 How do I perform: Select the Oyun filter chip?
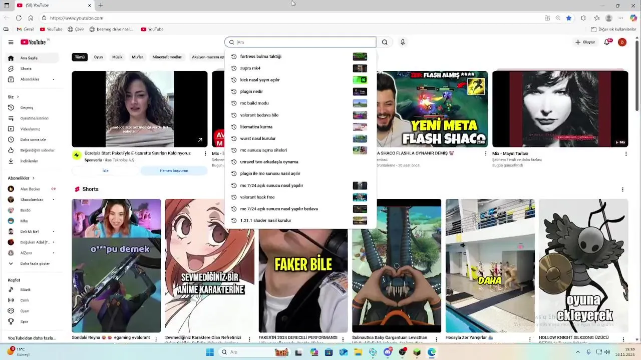pyautogui.click(x=98, y=57)
